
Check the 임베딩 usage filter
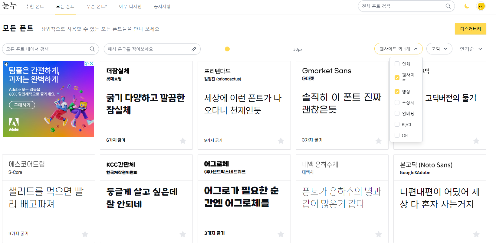coord(397,113)
